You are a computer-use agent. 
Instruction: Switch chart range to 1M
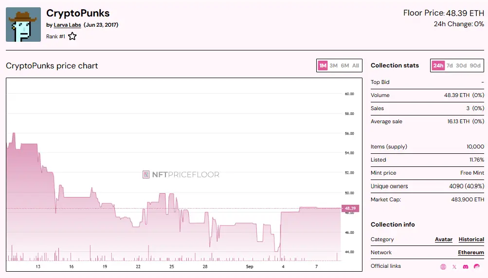point(323,65)
